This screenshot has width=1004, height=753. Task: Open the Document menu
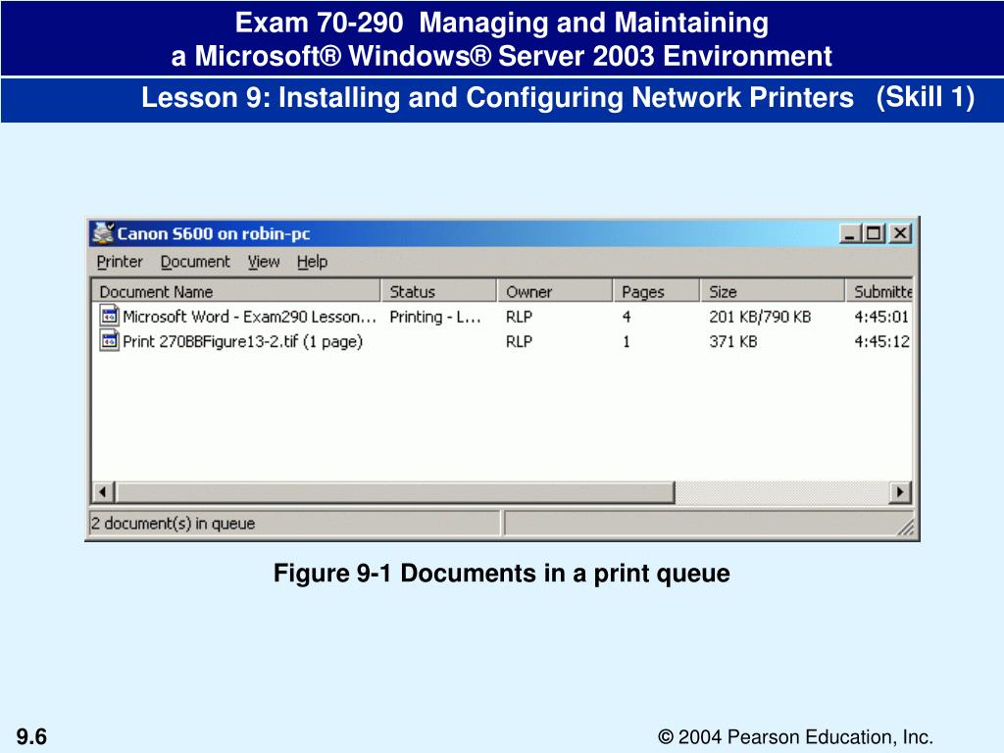pyautogui.click(x=195, y=262)
